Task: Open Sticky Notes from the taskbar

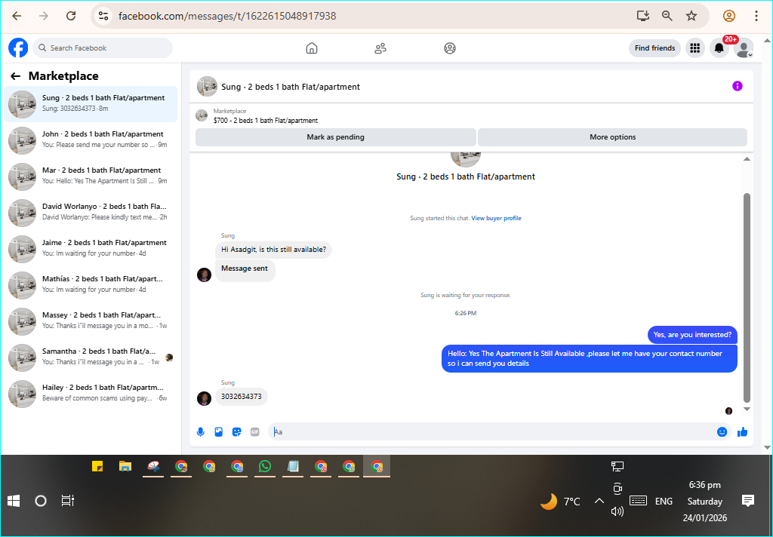Action: click(x=97, y=466)
